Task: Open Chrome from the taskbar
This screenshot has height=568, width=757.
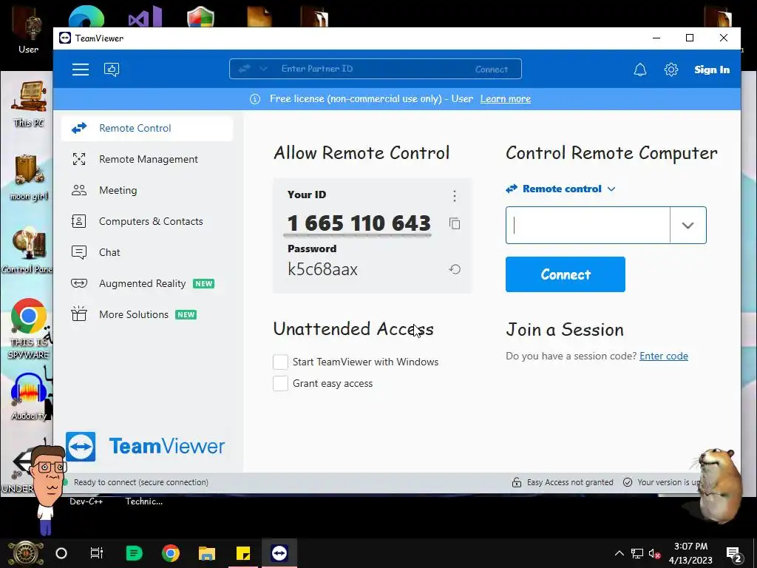Action: [171, 553]
